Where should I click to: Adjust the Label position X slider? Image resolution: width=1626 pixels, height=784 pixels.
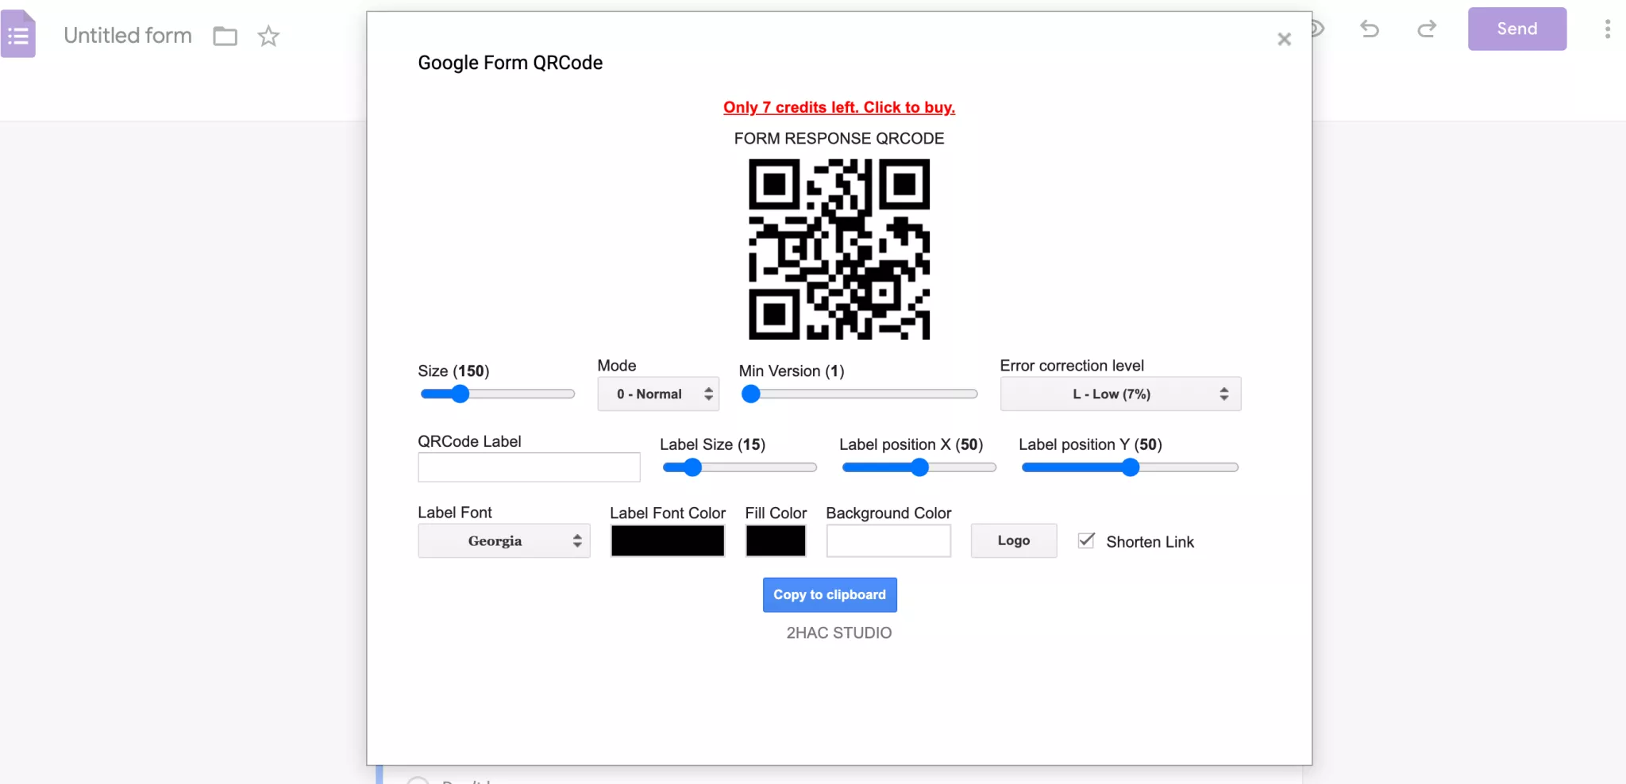pyautogui.click(x=919, y=467)
